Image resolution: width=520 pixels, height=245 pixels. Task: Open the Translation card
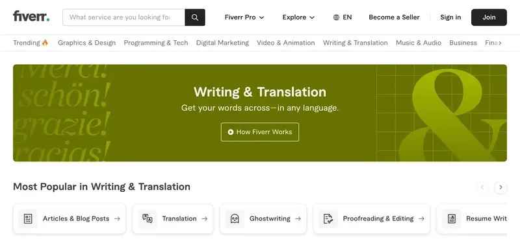pyautogui.click(x=173, y=218)
